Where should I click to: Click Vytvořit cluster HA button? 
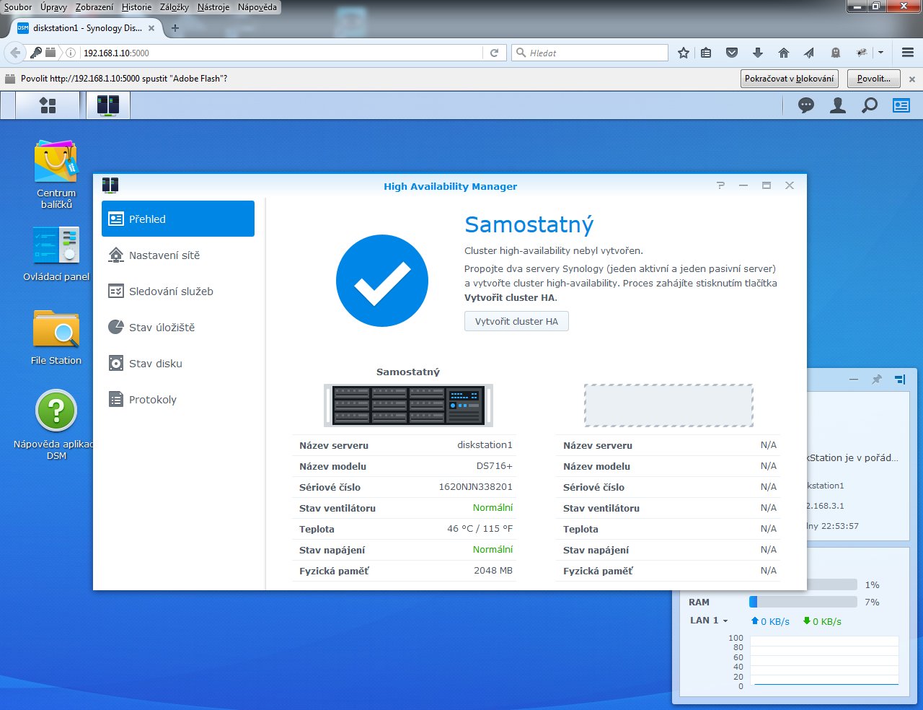coord(516,322)
